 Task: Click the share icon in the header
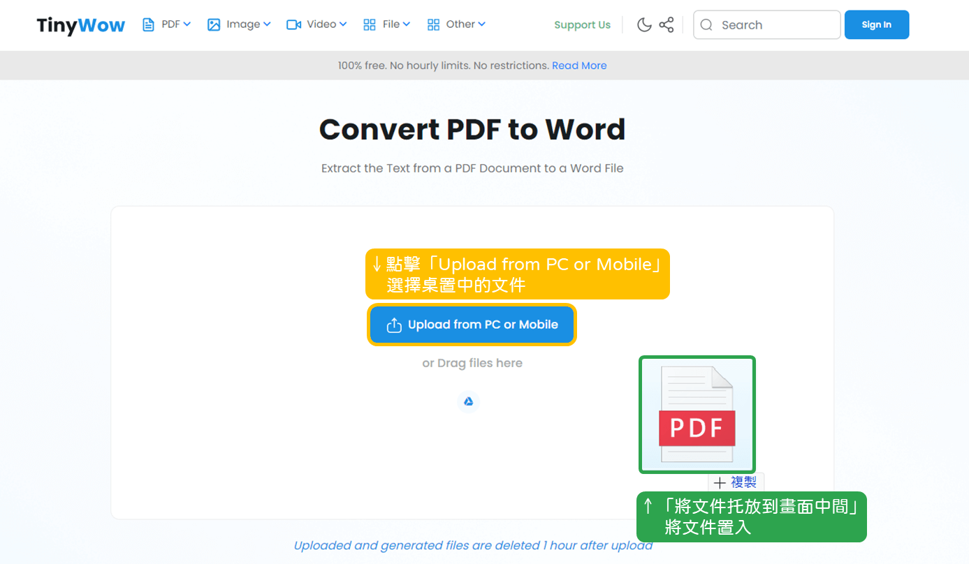pos(666,25)
